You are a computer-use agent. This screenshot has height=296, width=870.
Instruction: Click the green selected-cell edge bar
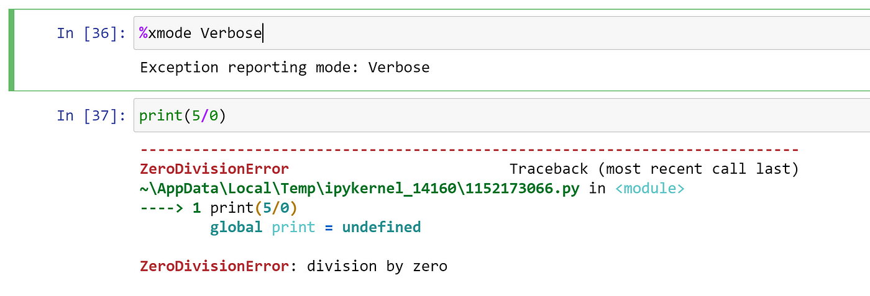tap(11, 50)
